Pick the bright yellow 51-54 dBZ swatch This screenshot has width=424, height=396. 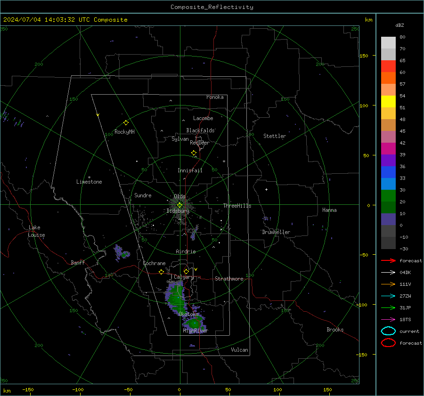click(388, 102)
